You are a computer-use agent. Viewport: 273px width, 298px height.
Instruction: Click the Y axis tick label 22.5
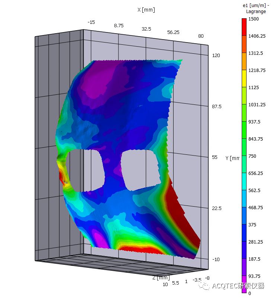(x=217, y=208)
